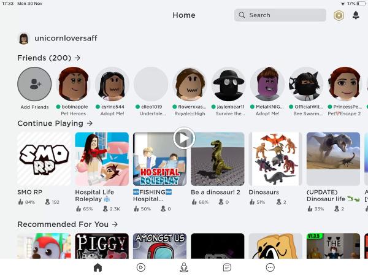The width and height of the screenshot is (368, 276).
Task: Click the arrow next to Friends (200)
Action: tap(78, 58)
